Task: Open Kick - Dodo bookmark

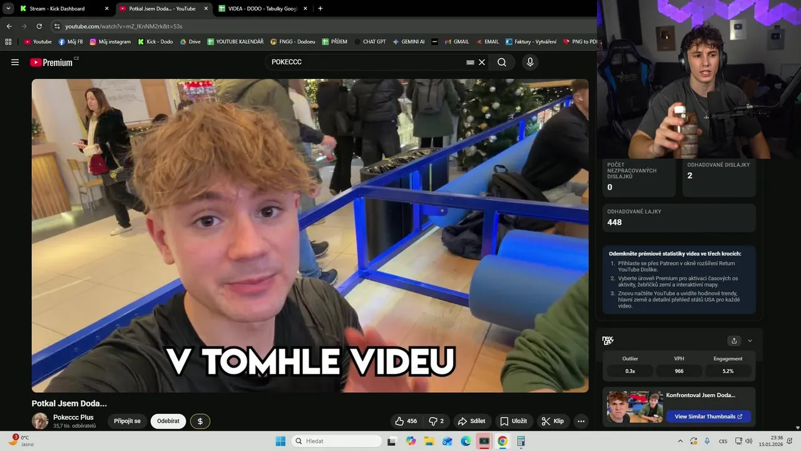Action: tap(155, 41)
